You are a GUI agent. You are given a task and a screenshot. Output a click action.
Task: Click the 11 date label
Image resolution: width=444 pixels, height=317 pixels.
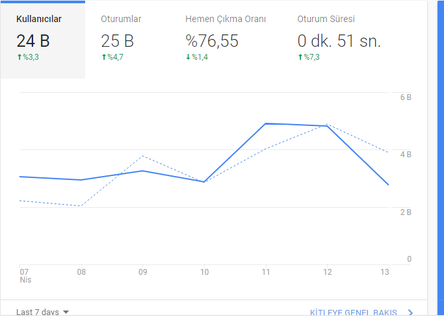tap(266, 272)
